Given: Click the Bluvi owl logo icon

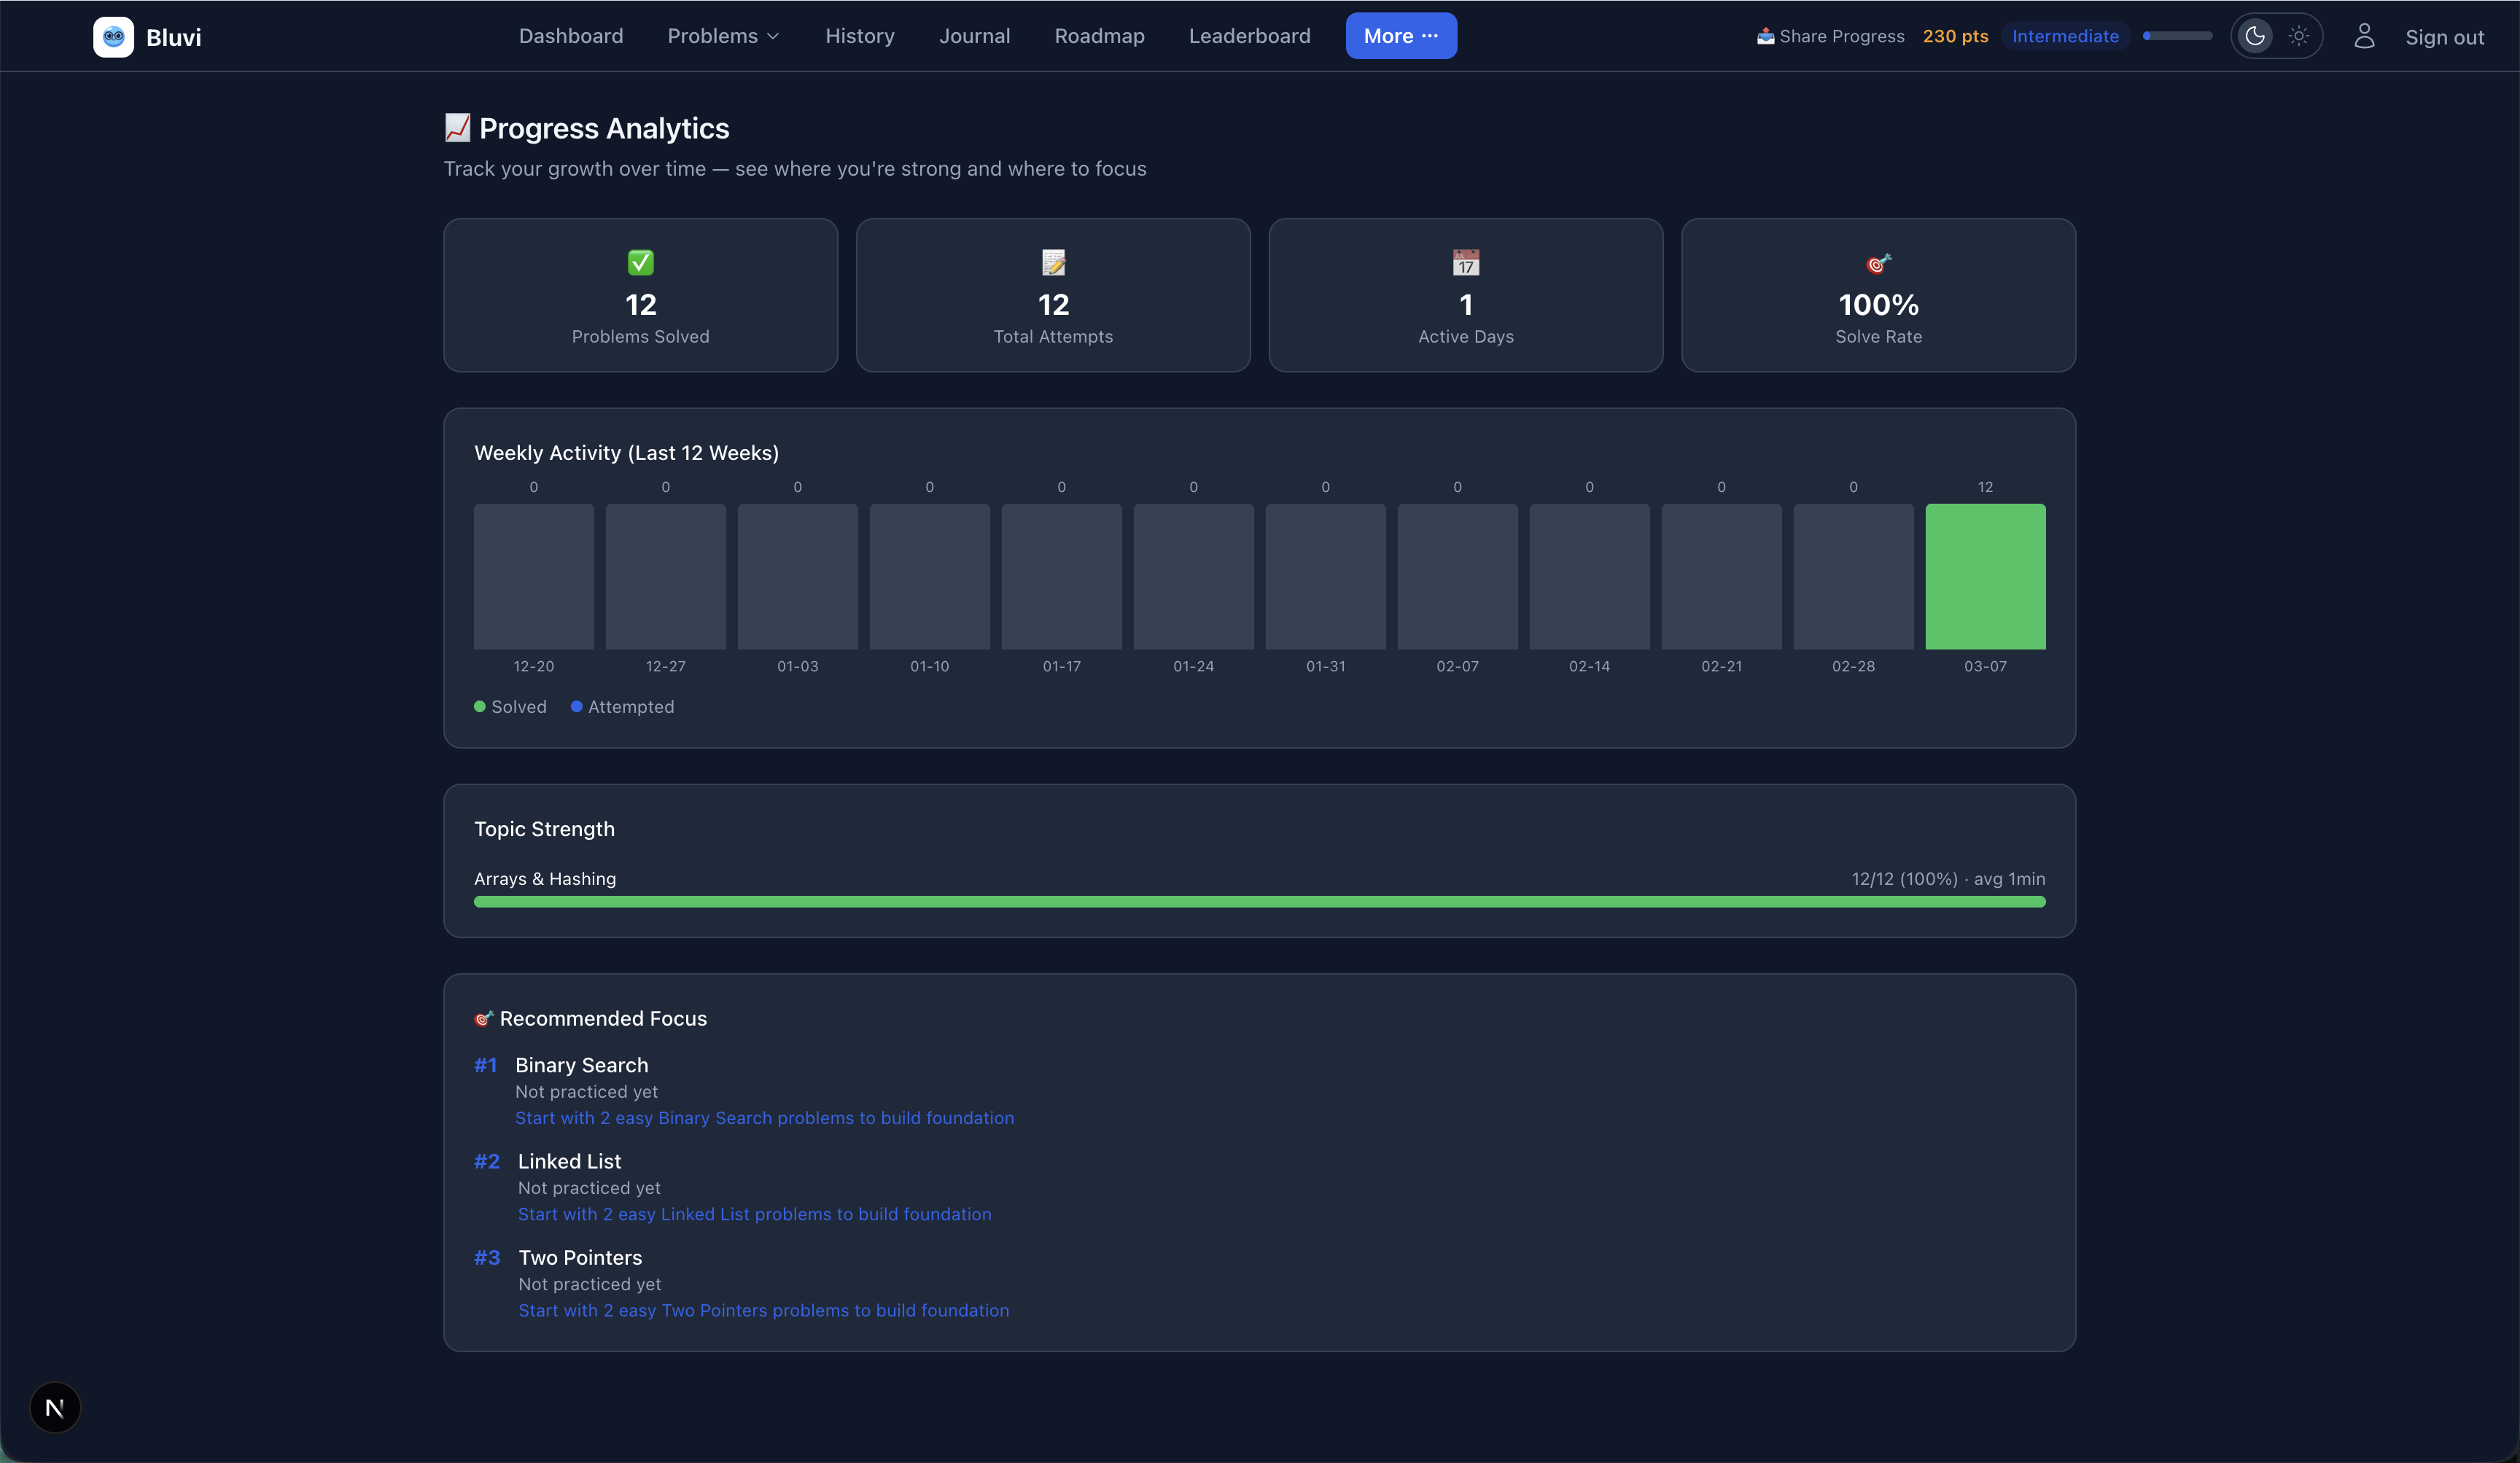Looking at the screenshot, I should pyautogui.click(x=113, y=36).
